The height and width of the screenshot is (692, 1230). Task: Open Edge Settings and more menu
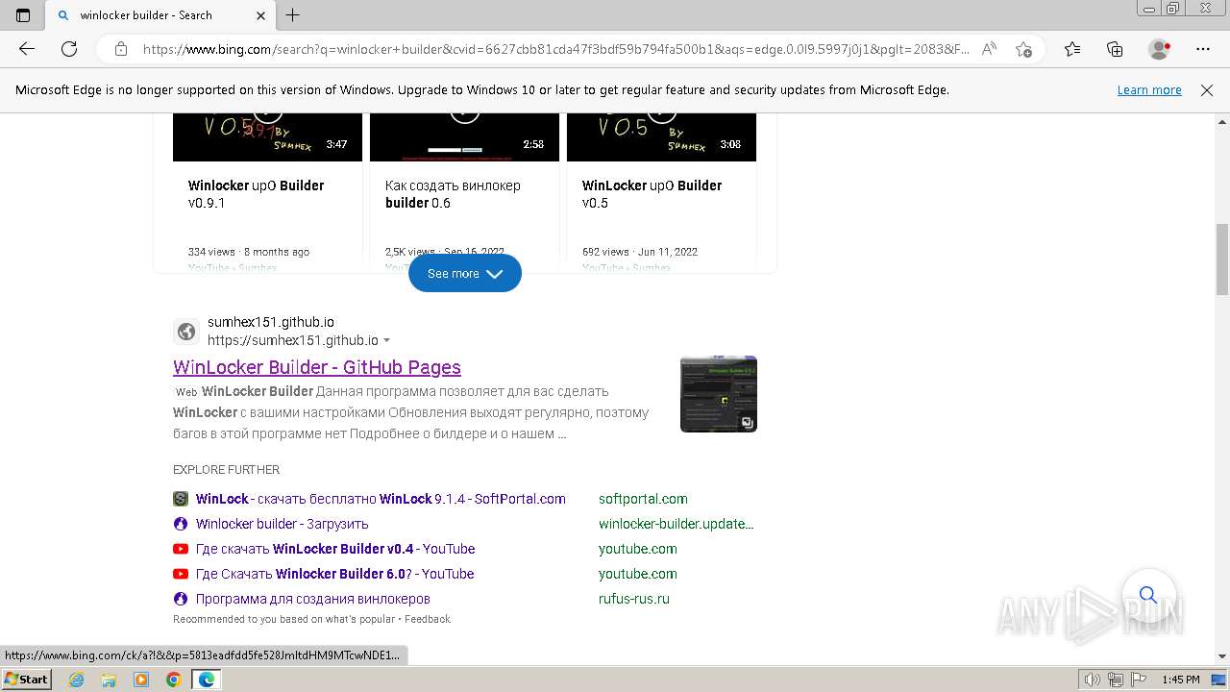(x=1203, y=49)
